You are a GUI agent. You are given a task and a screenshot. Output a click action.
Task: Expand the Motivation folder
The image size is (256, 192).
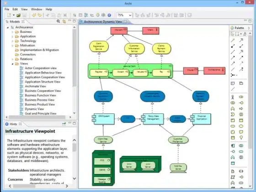click(12, 46)
